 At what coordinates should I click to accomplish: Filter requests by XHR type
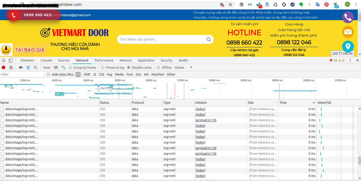[87, 75]
